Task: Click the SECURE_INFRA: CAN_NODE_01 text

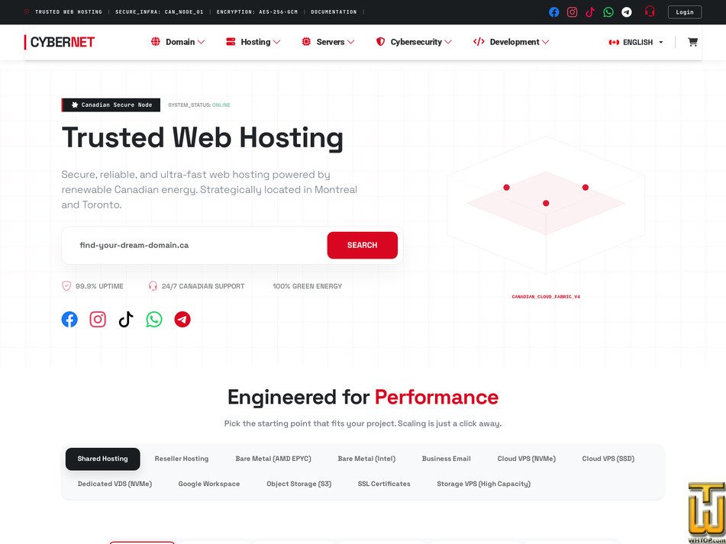Action: 160,12
